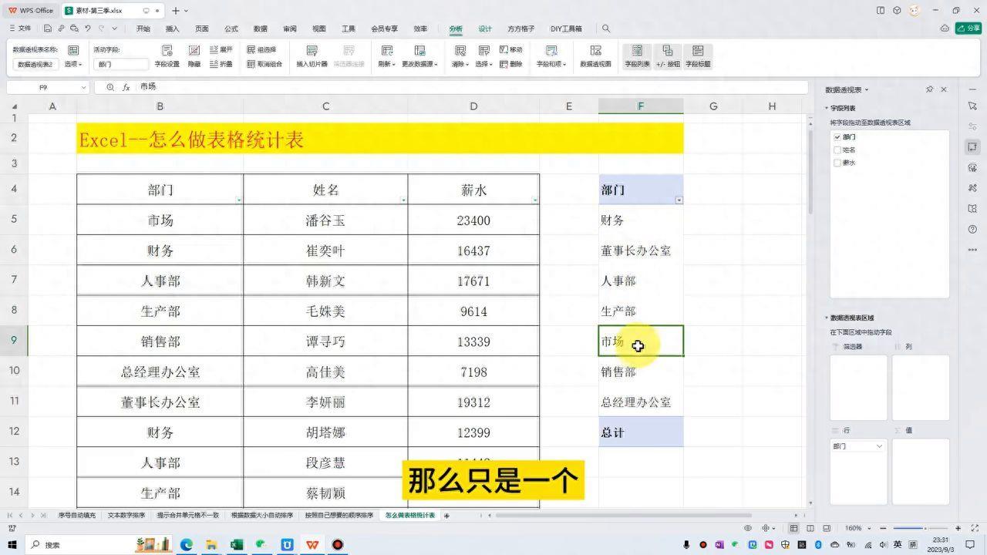
Task: Click 取消组合 ungroup icon
Action: (264, 64)
